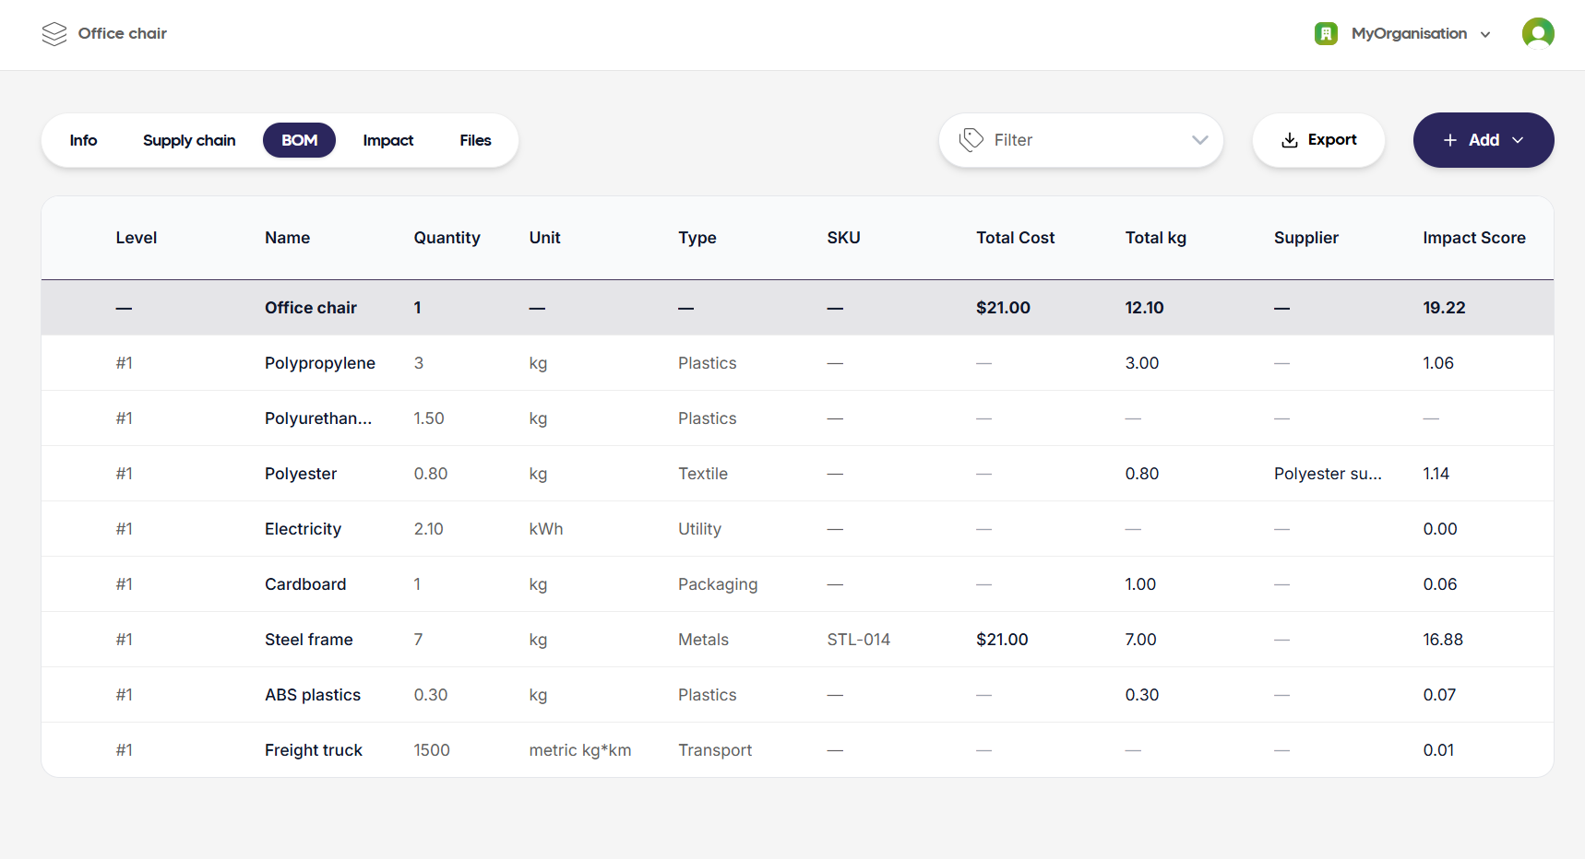Select the Cardboard row
Screen dimensions: 1585x859
tap(797, 584)
